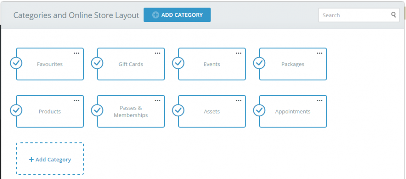Select the Passes & Memberships card

(131, 111)
